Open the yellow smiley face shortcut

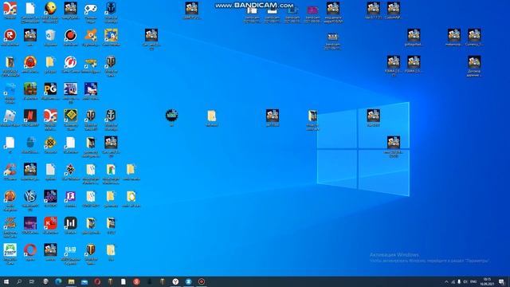click(50, 9)
